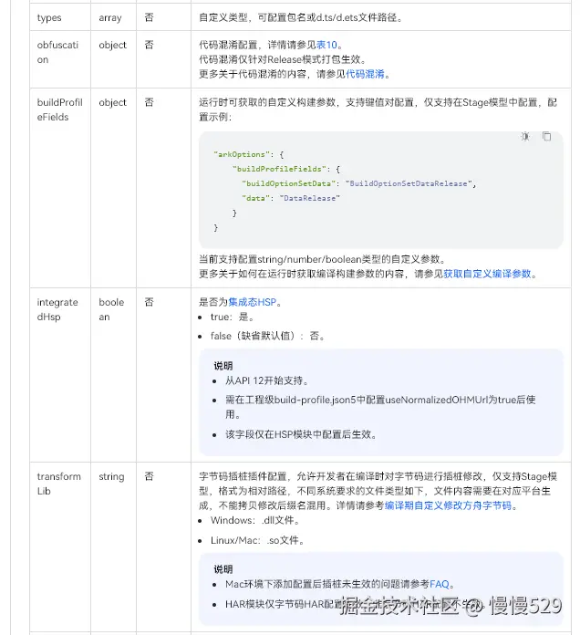Screen dimensions: 580x635
Task: Click the 当前支持配置string/number/boolean sentence
Action: point(322,259)
